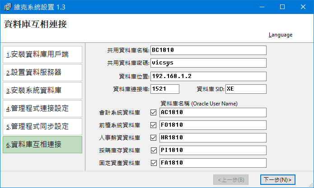Go to step 1.安裝資料庫用戶端
This screenshot has height=188, width=314.
click(42, 55)
